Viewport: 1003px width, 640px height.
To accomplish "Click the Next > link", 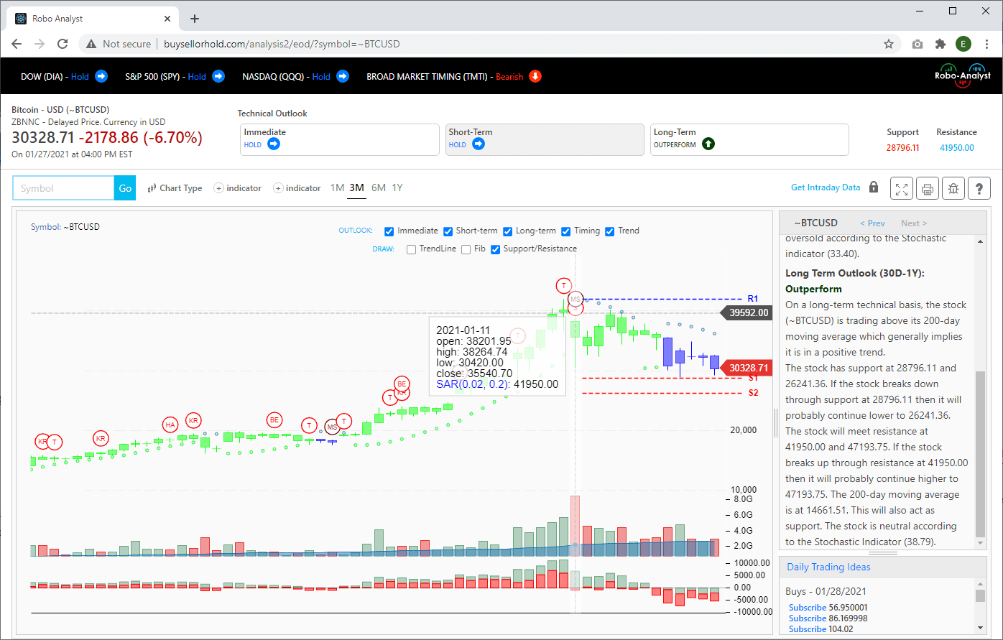I will pos(914,223).
